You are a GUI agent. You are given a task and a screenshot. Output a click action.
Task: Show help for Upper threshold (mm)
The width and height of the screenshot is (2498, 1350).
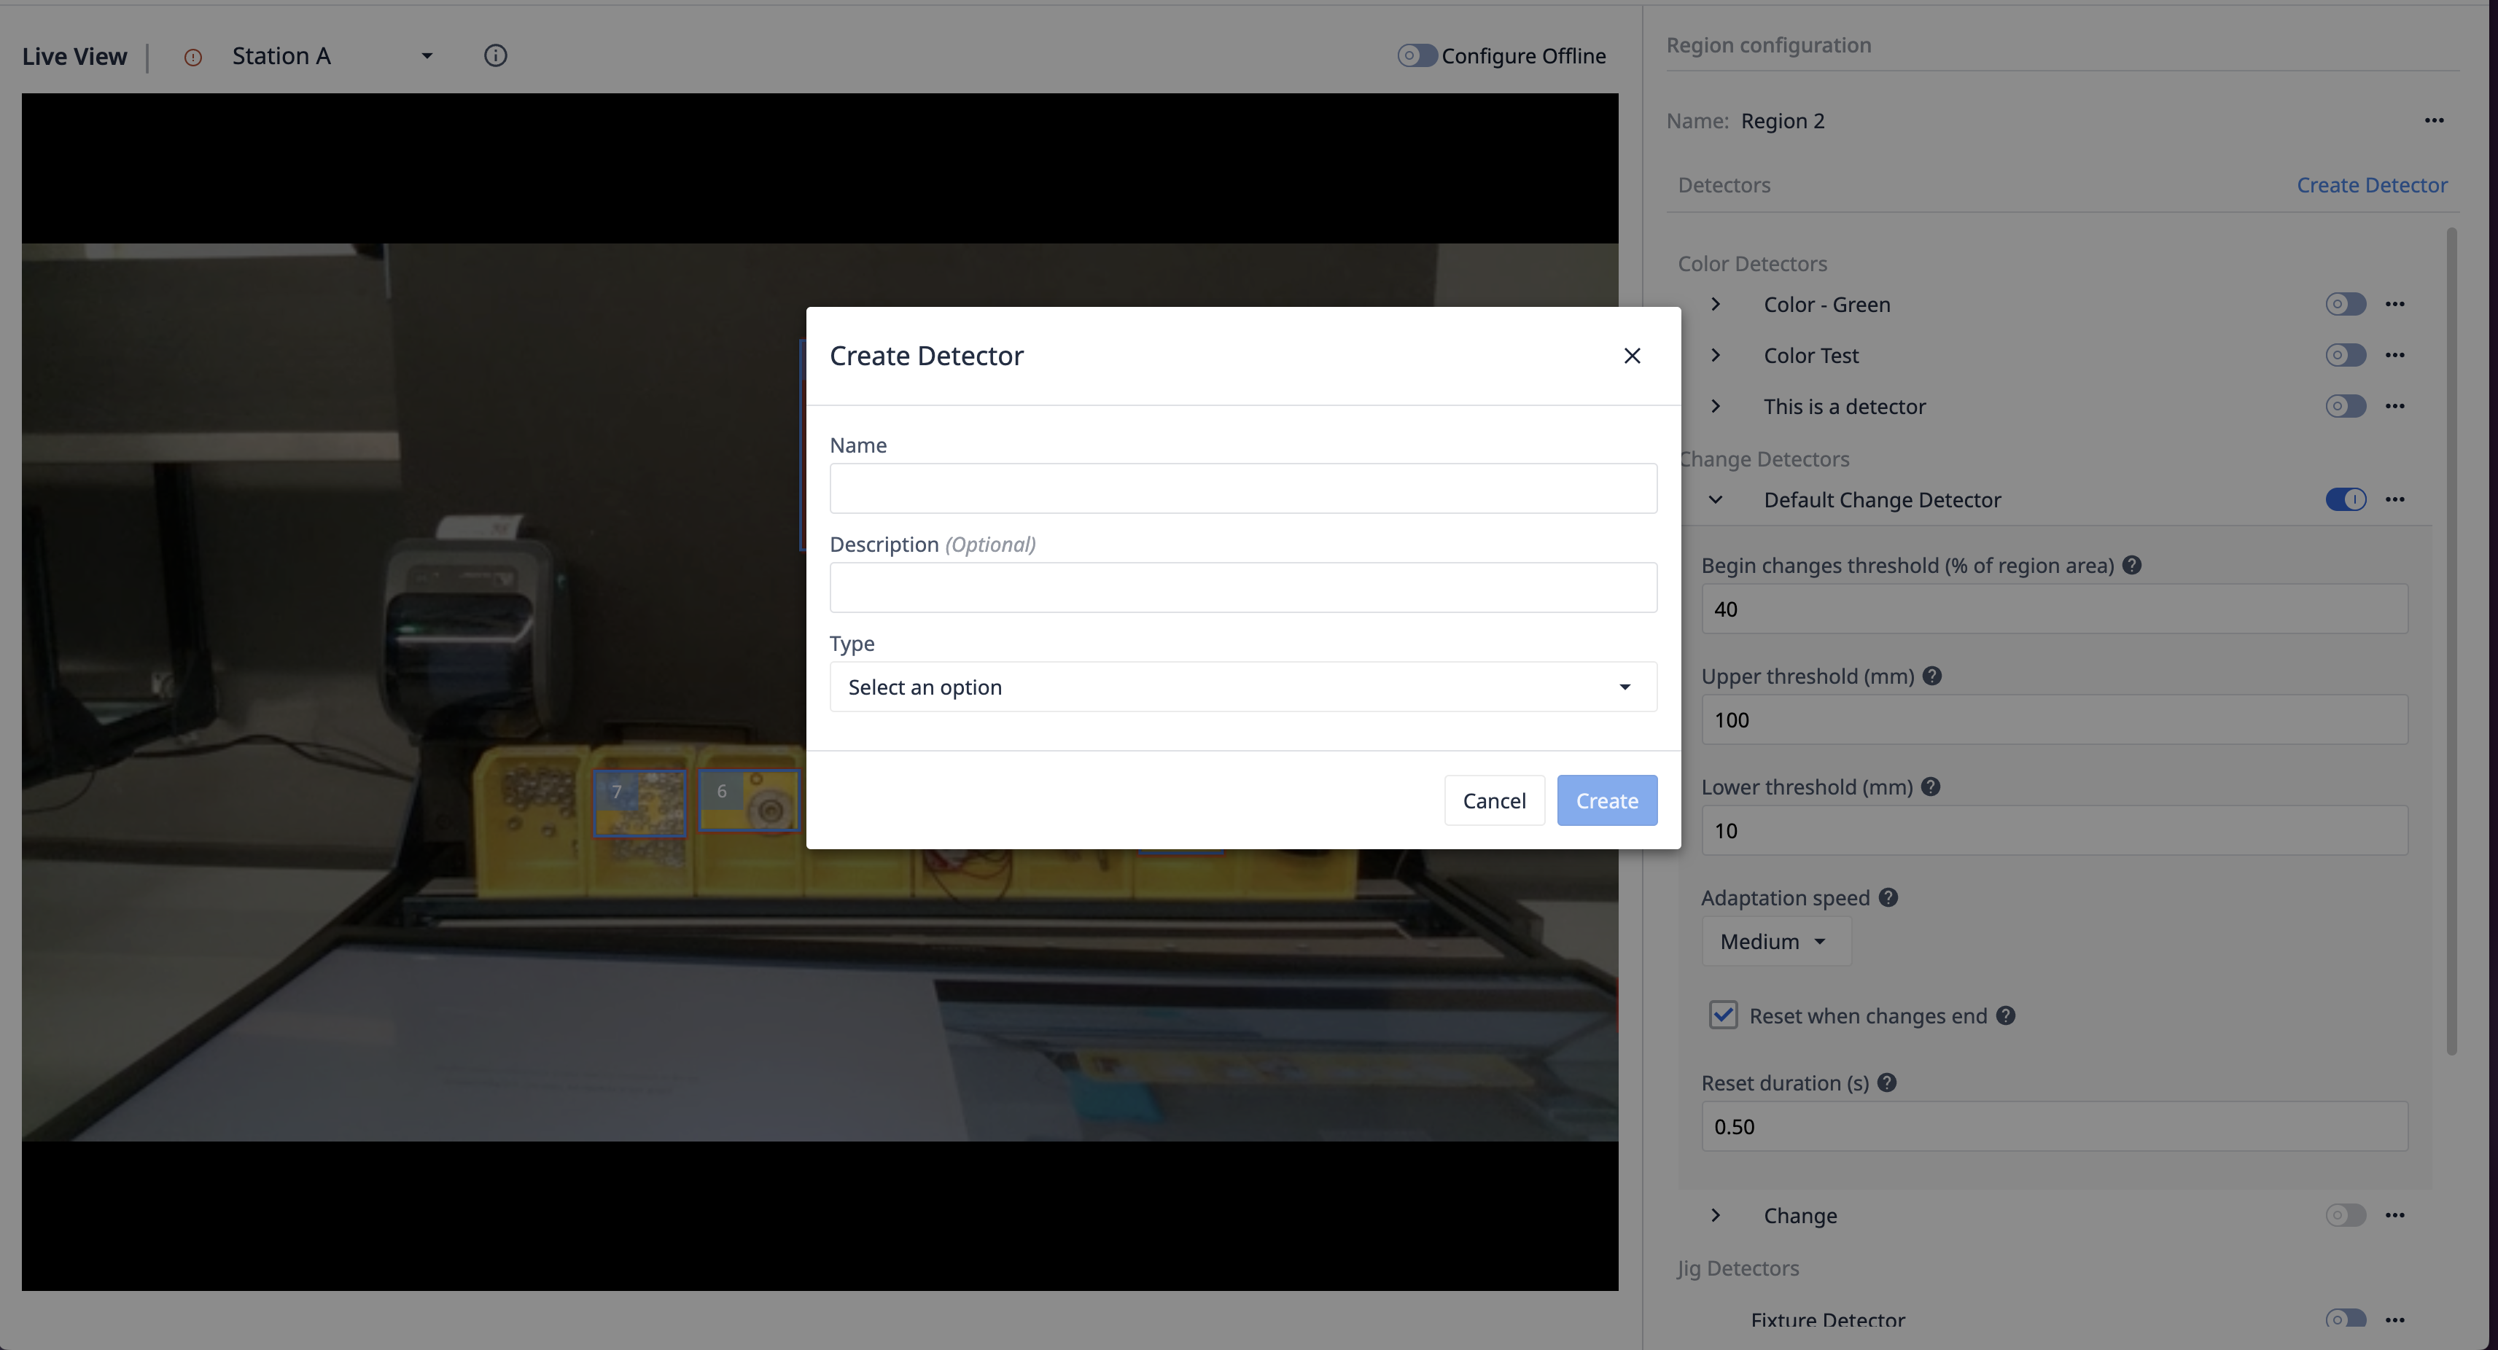click(x=1931, y=676)
